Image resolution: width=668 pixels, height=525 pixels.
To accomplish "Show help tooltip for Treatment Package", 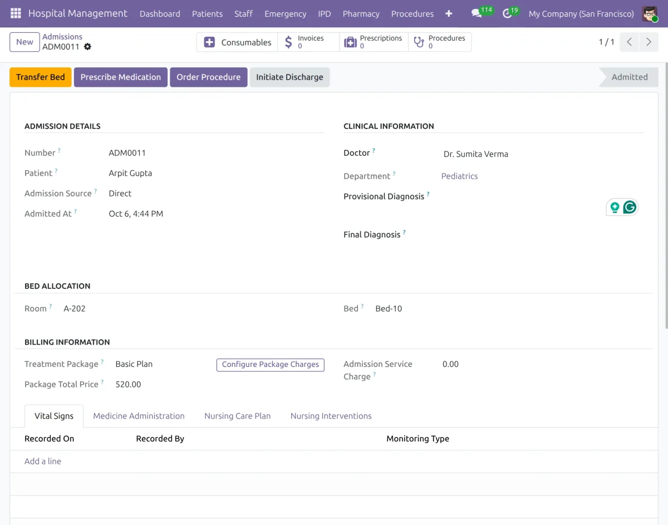I will (x=102, y=361).
